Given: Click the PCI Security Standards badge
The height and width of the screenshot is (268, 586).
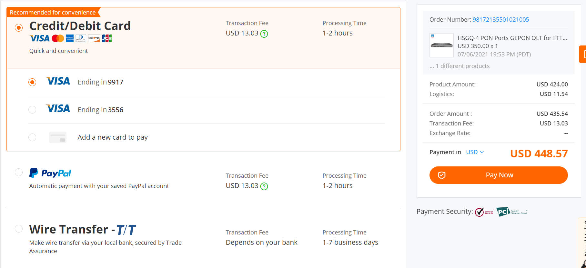Looking at the screenshot, I should (512, 212).
